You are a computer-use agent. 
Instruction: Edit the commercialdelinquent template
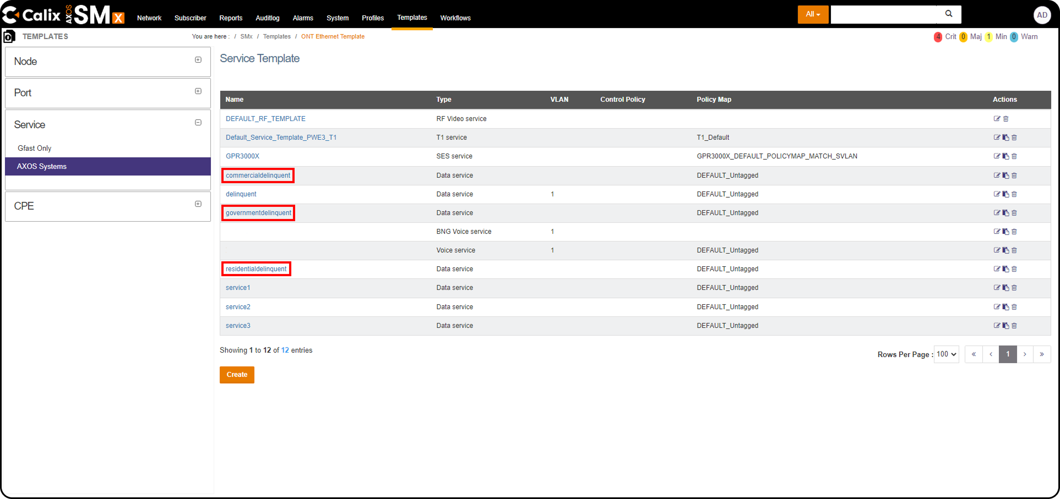997,176
